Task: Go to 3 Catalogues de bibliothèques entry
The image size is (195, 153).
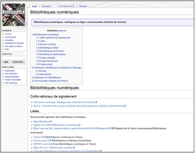Action: coord(46,78)
